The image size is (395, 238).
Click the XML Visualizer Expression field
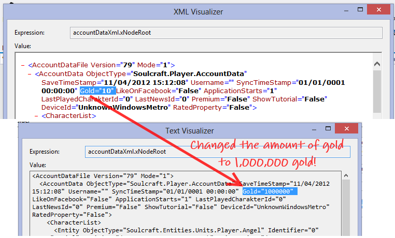click(x=226, y=33)
